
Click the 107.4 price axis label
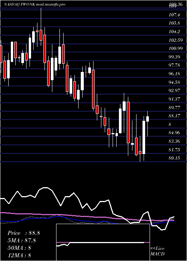174,15
